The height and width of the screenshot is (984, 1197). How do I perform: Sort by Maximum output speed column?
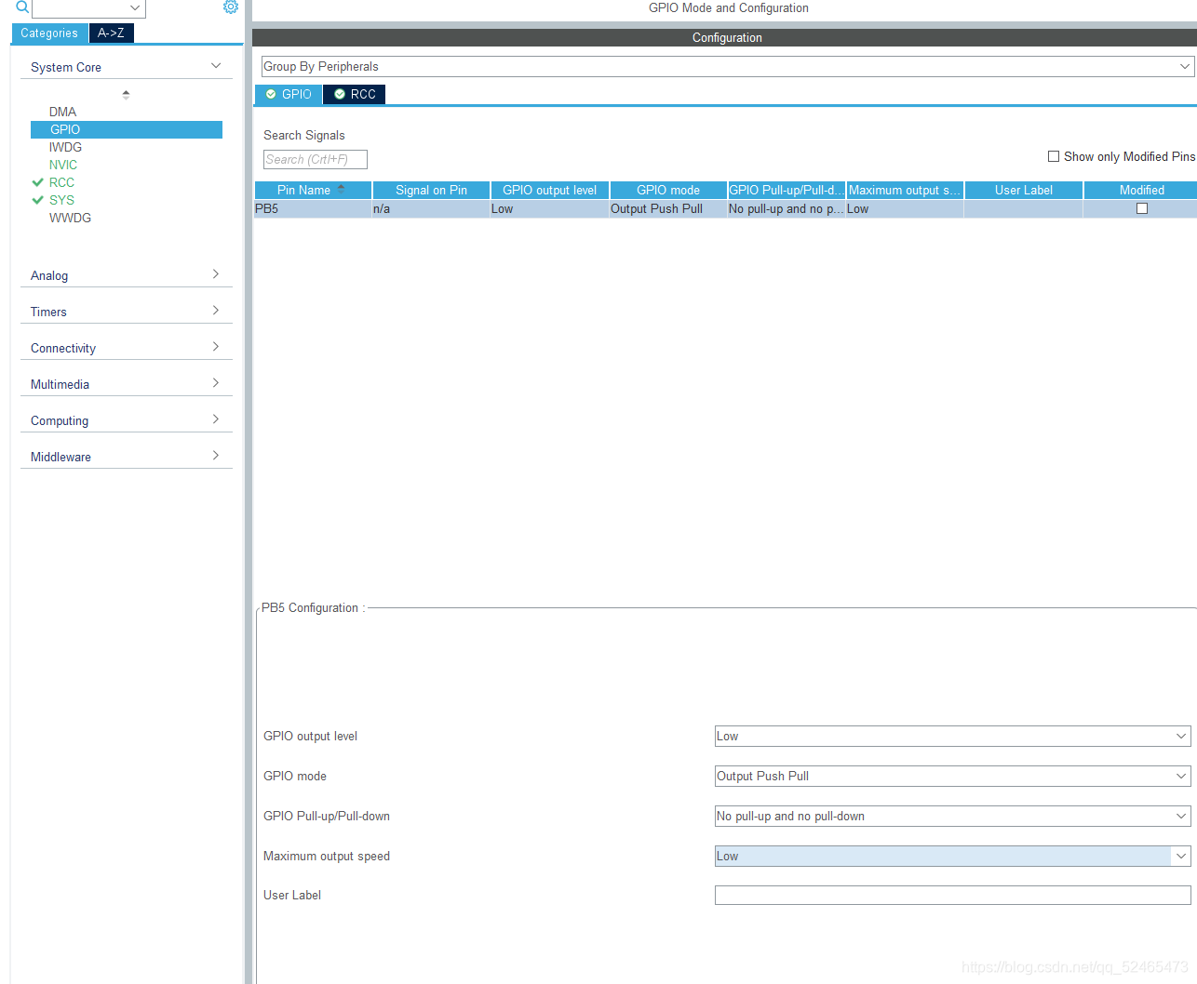point(905,190)
